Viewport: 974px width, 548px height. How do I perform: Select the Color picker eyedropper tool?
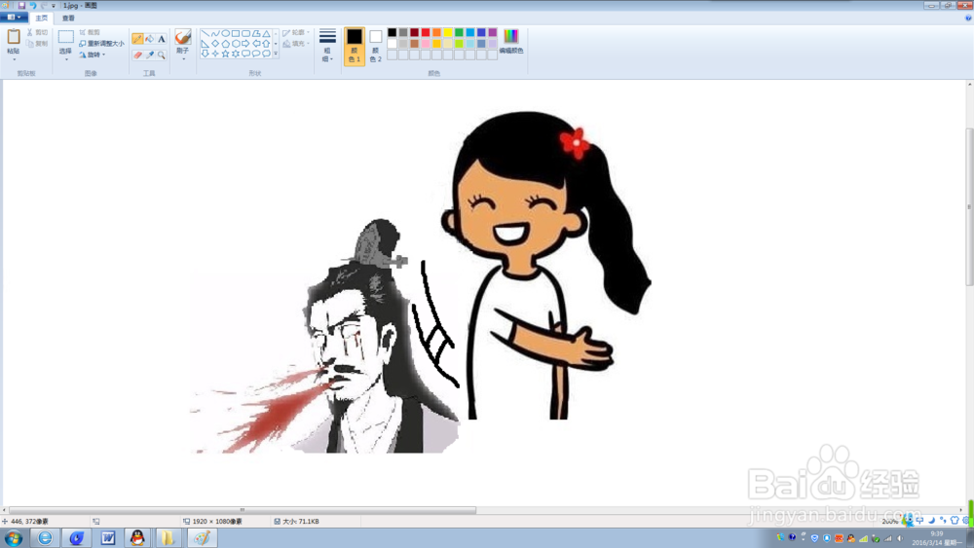[150, 55]
